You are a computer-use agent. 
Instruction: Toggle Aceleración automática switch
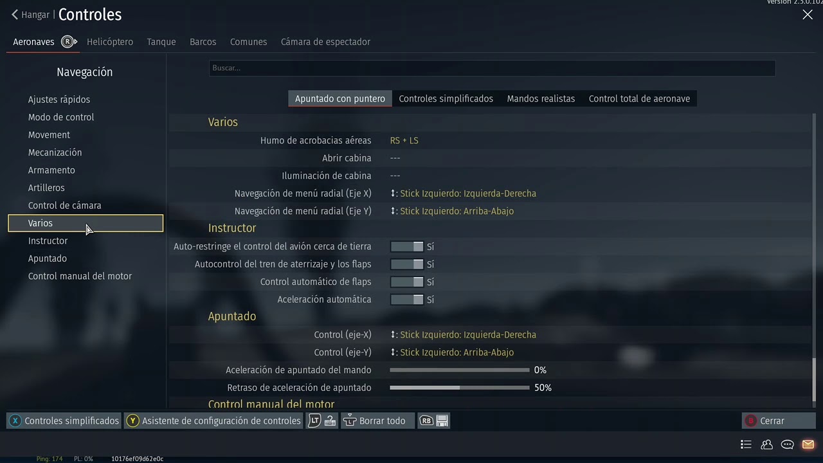point(407,300)
